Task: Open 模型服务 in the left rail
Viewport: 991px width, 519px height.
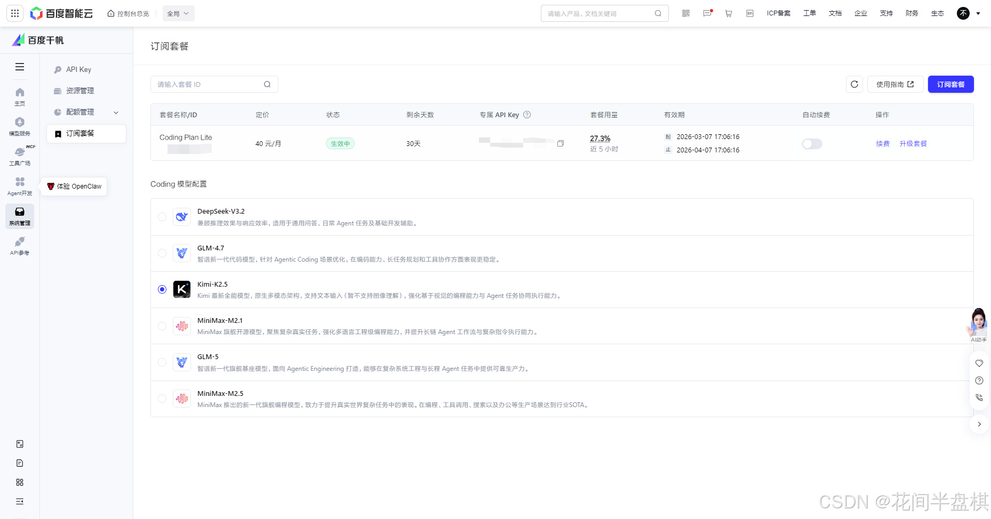Action: click(x=20, y=126)
